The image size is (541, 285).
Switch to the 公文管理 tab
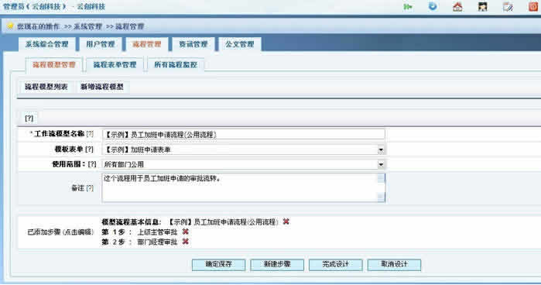click(240, 44)
